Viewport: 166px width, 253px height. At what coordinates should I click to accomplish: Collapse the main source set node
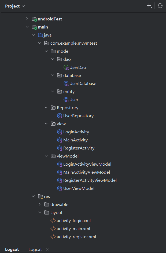click(27, 27)
